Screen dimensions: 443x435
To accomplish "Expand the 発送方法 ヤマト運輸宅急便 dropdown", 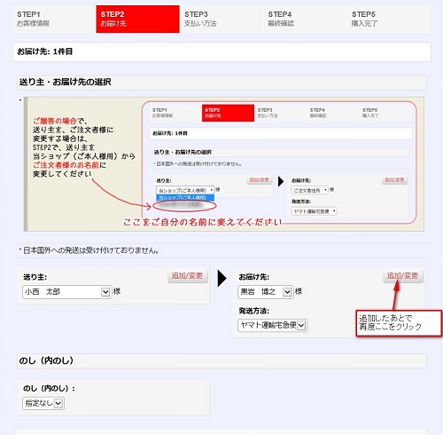I will pyautogui.click(x=272, y=325).
